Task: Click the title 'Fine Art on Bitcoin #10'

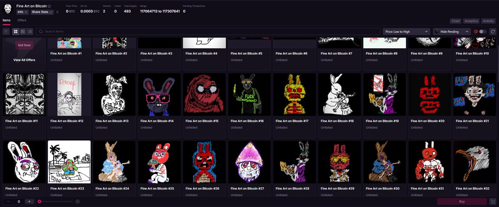Action: pos(472,53)
